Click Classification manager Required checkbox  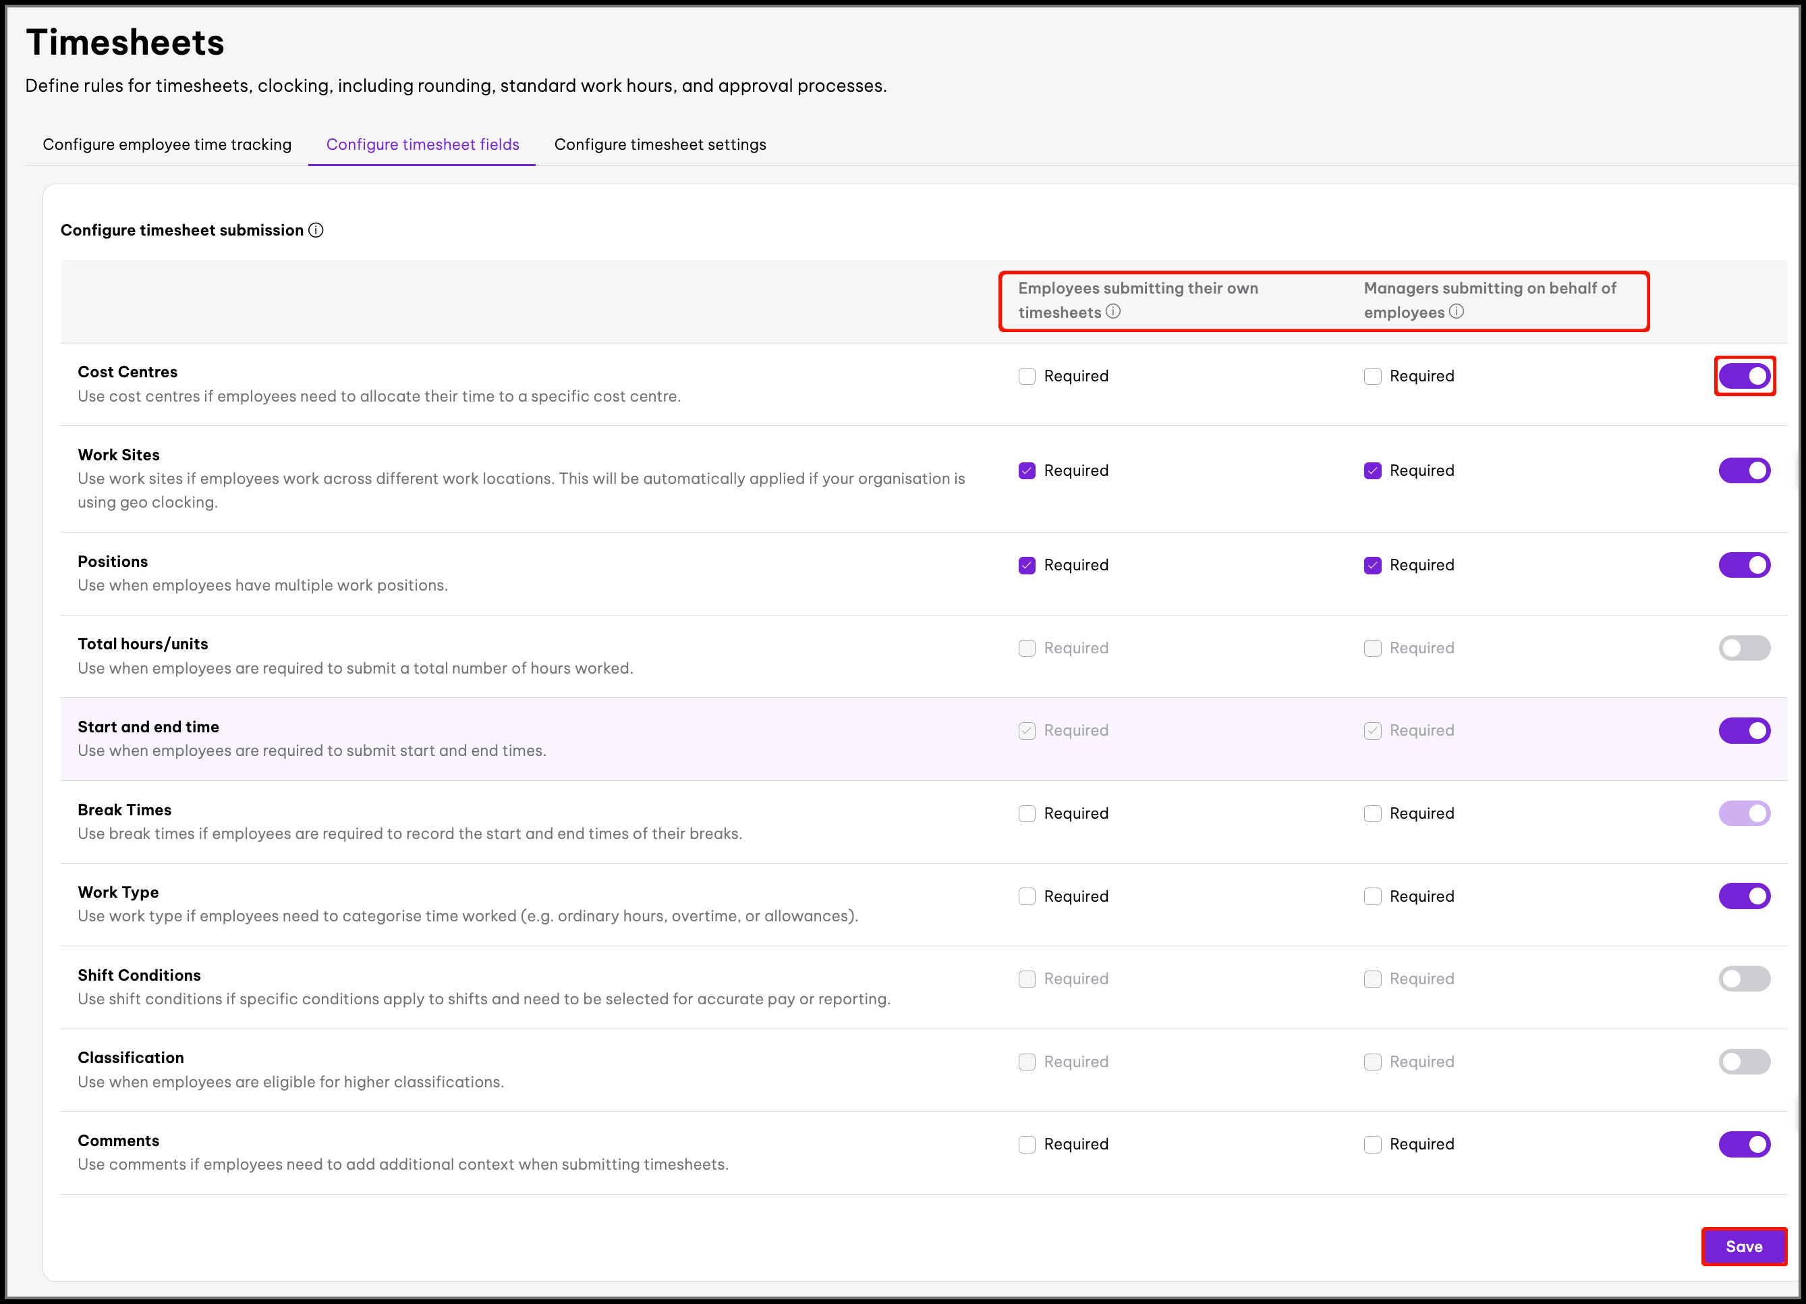[1373, 1062]
